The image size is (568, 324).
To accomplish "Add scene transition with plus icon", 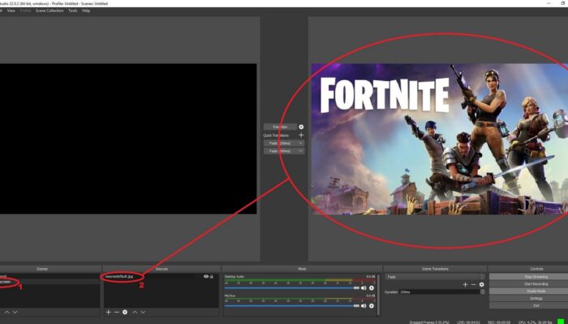I will click(465, 285).
